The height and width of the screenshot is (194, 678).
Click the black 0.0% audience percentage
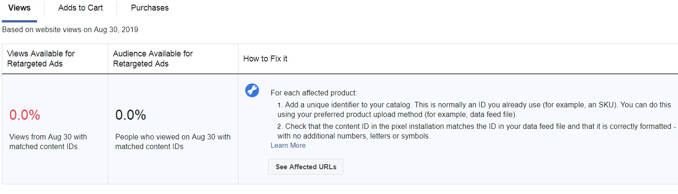131,115
